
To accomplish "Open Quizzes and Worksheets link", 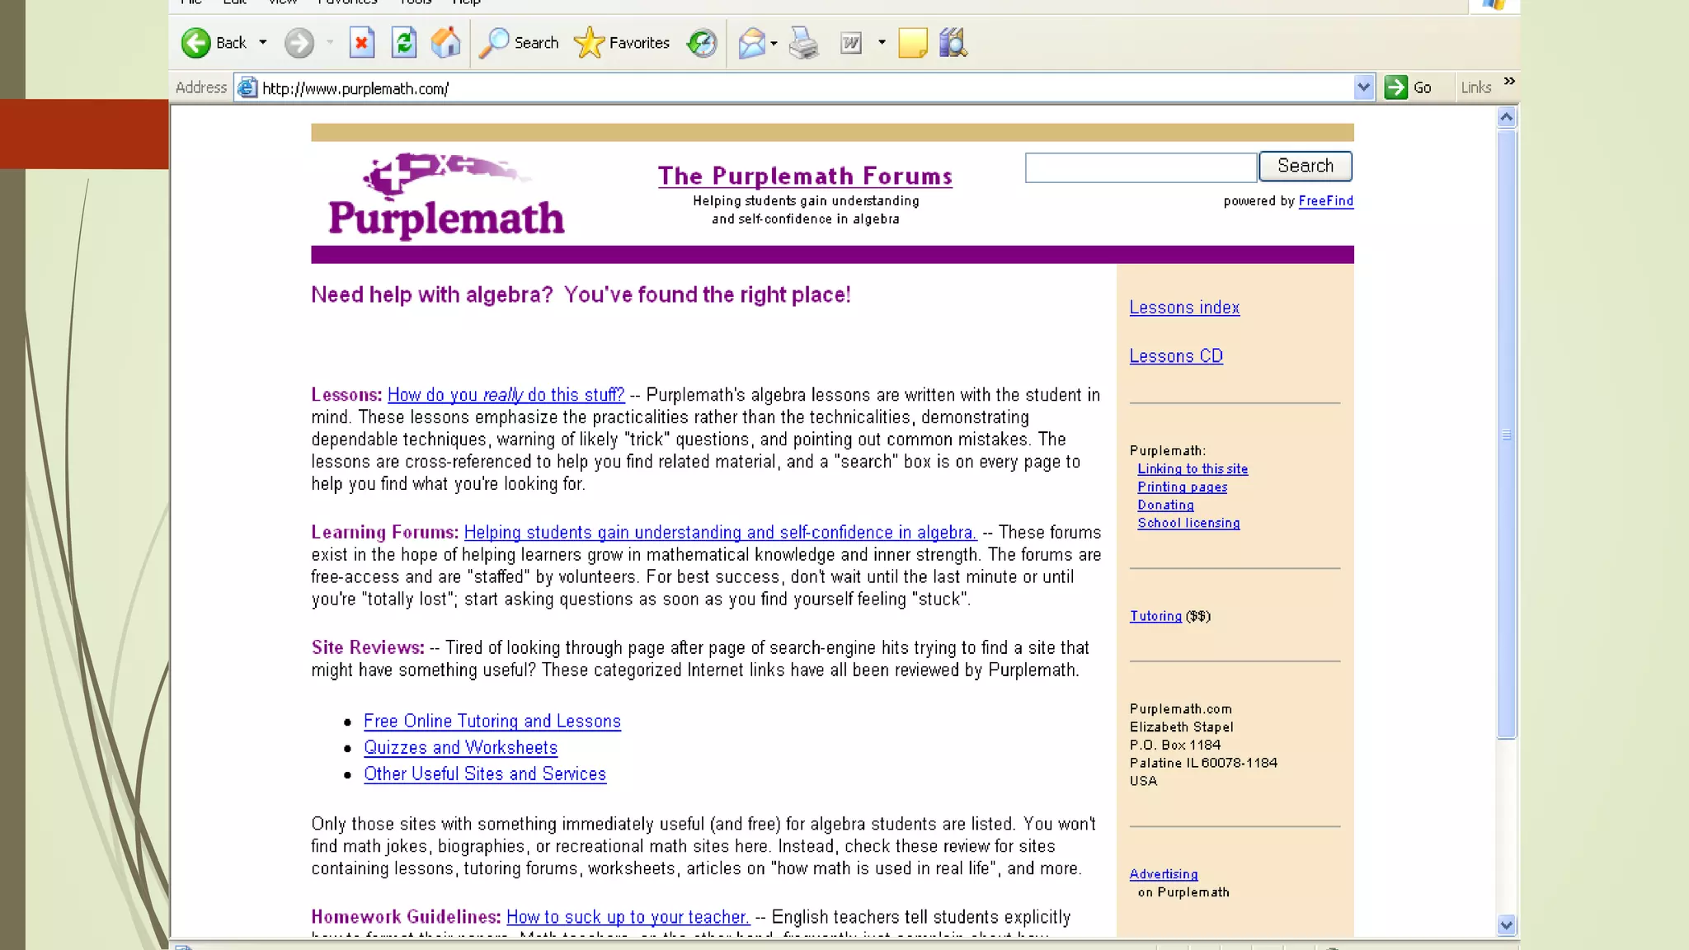I will coord(460,748).
